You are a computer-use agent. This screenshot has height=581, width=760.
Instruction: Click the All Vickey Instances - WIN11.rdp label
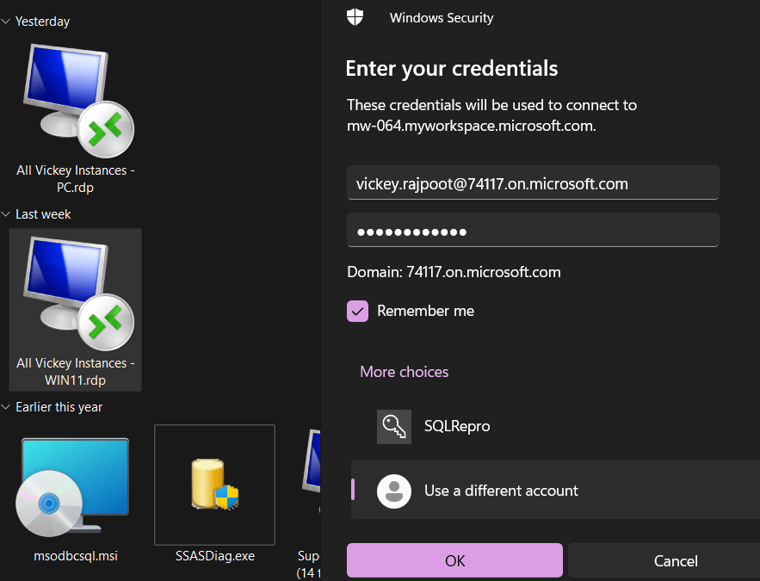75,372
